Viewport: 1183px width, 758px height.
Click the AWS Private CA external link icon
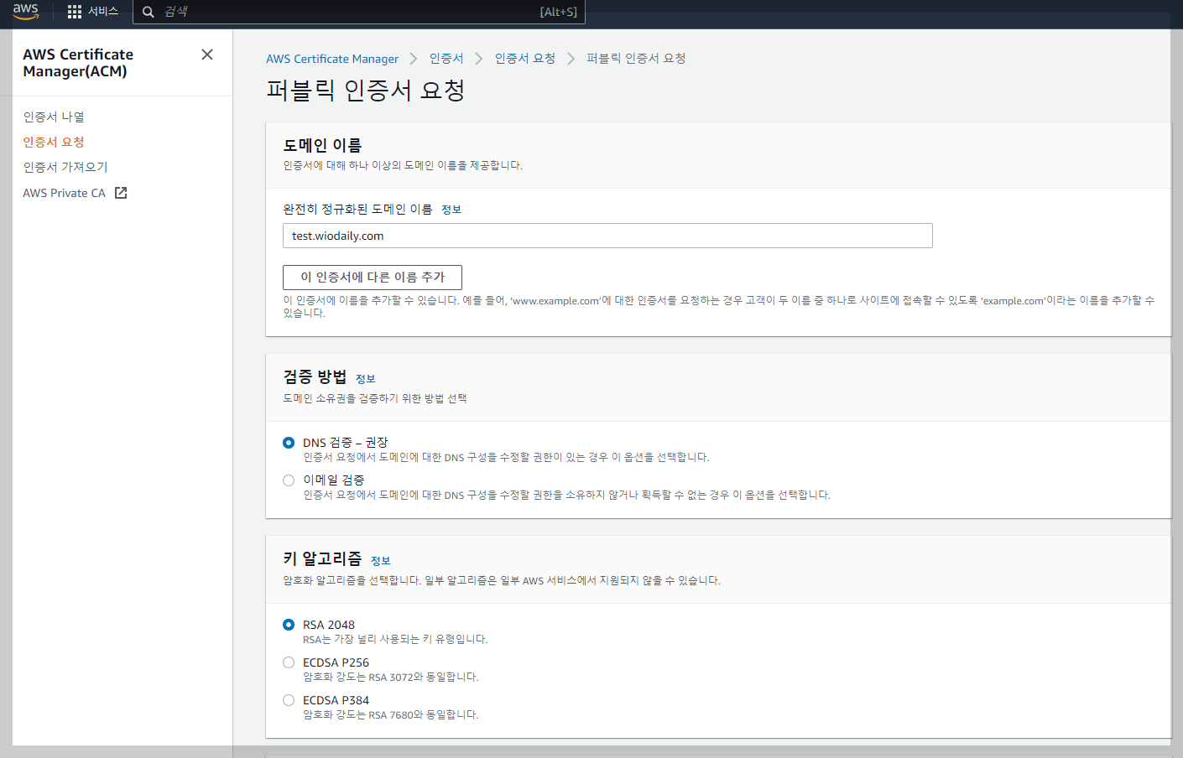[121, 193]
